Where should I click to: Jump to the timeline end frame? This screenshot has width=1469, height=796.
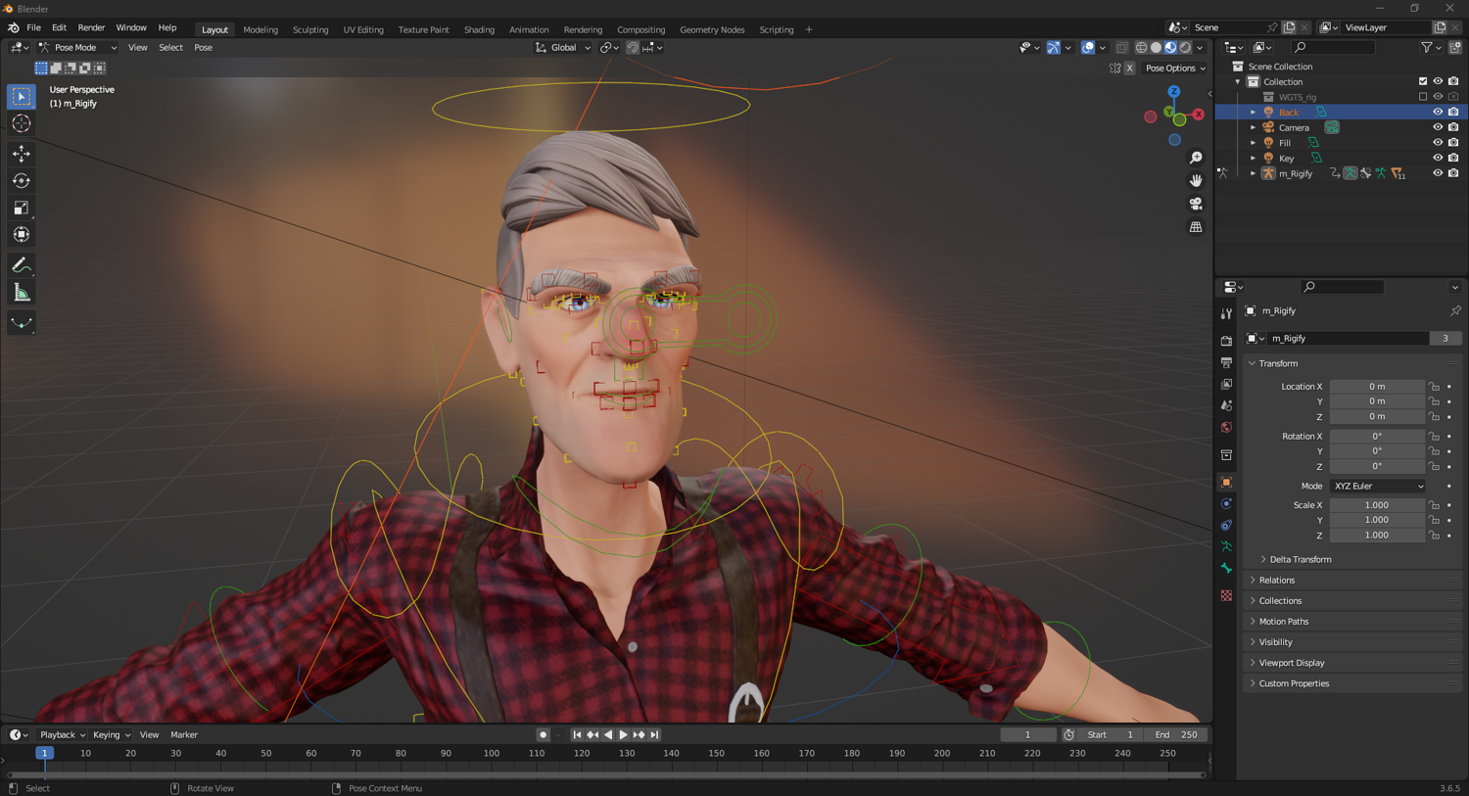coord(654,734)
